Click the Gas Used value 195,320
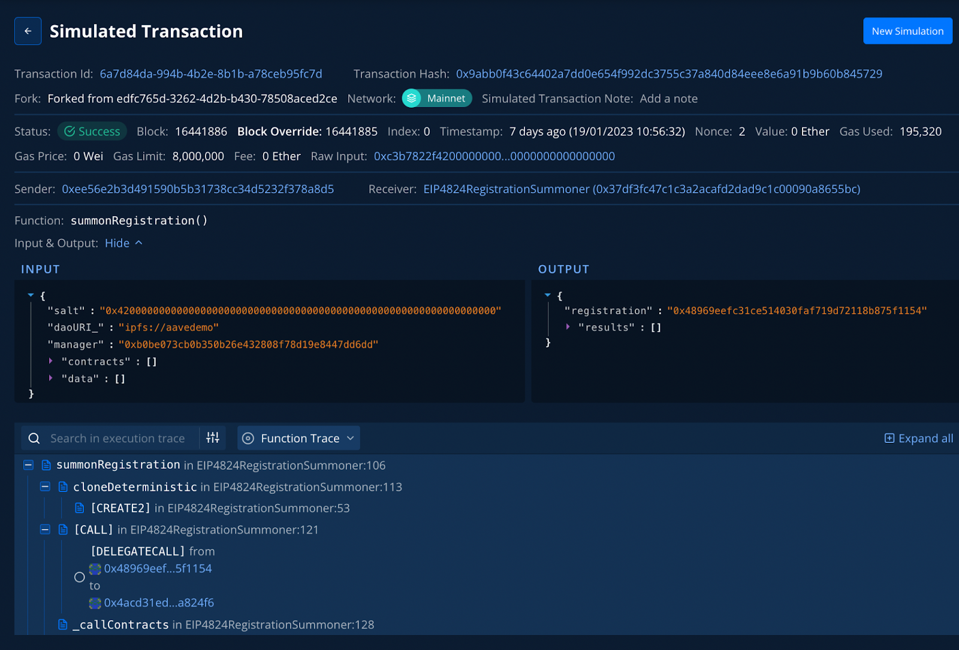The height and width of the screenshot is (650, 959). [x=920, y=132]
